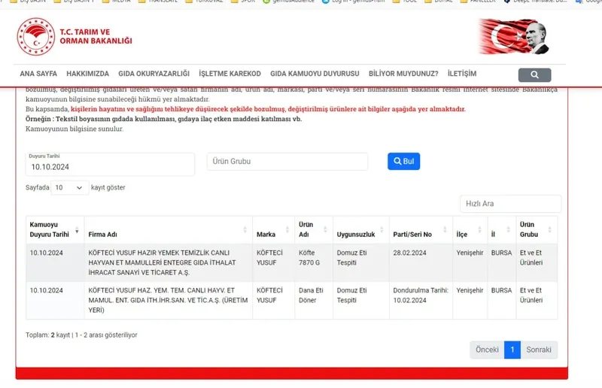
Task: Open the ANA SAYFA menu item
Action: point(38,74)
